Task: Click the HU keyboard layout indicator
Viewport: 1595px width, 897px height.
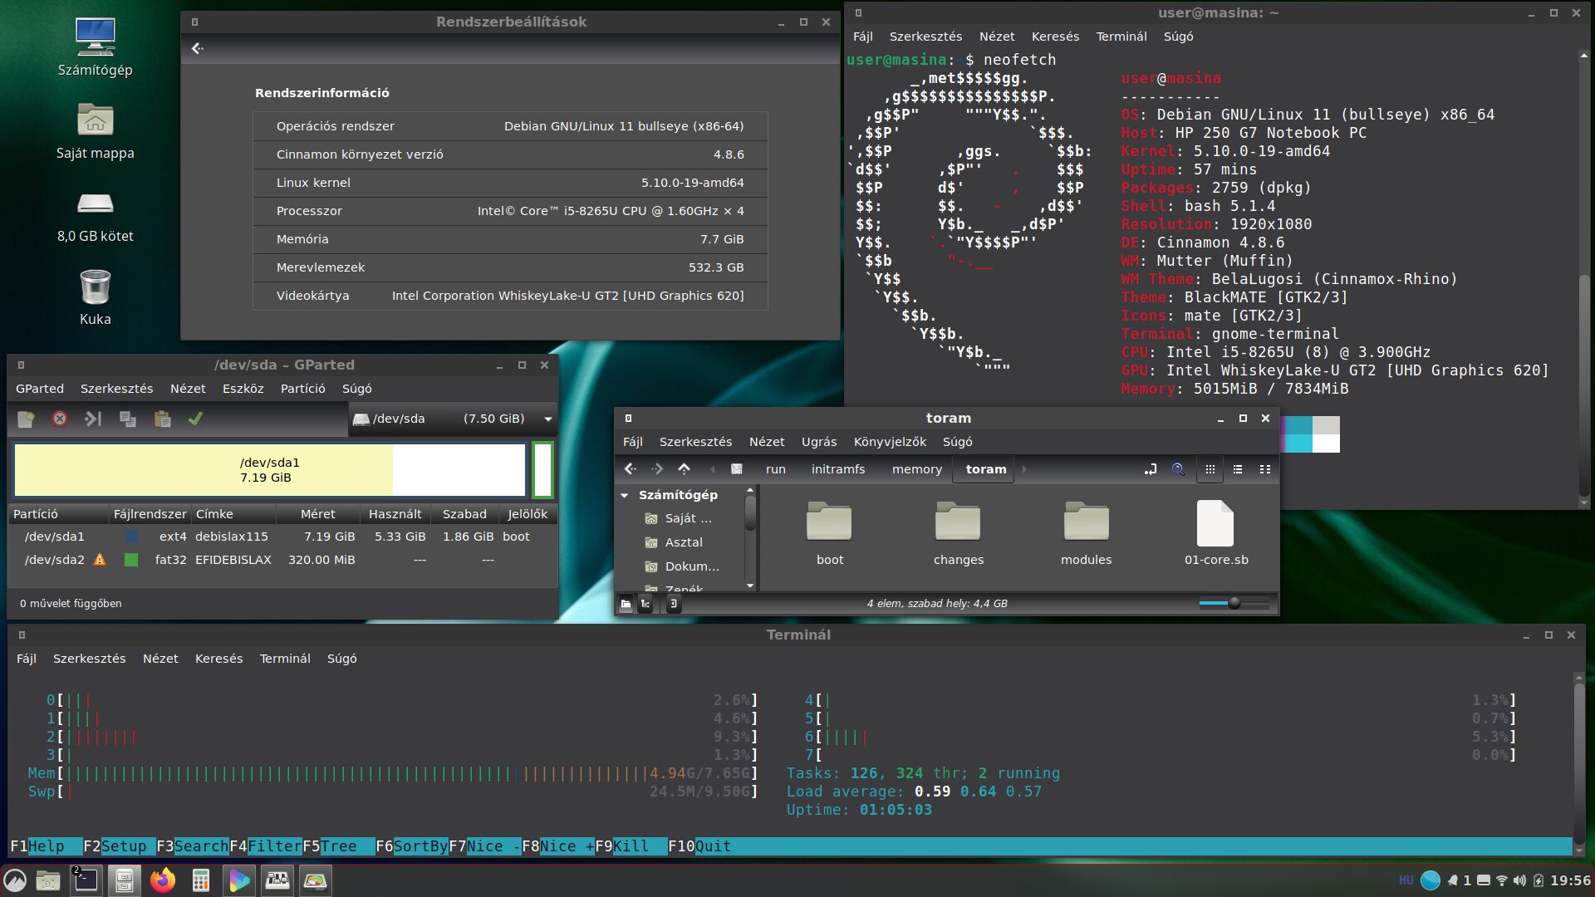Action: tap(1406, 880)
